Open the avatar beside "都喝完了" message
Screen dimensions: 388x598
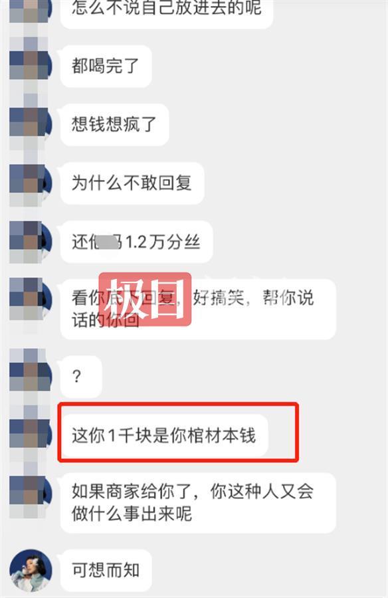(x=31, y=66)
